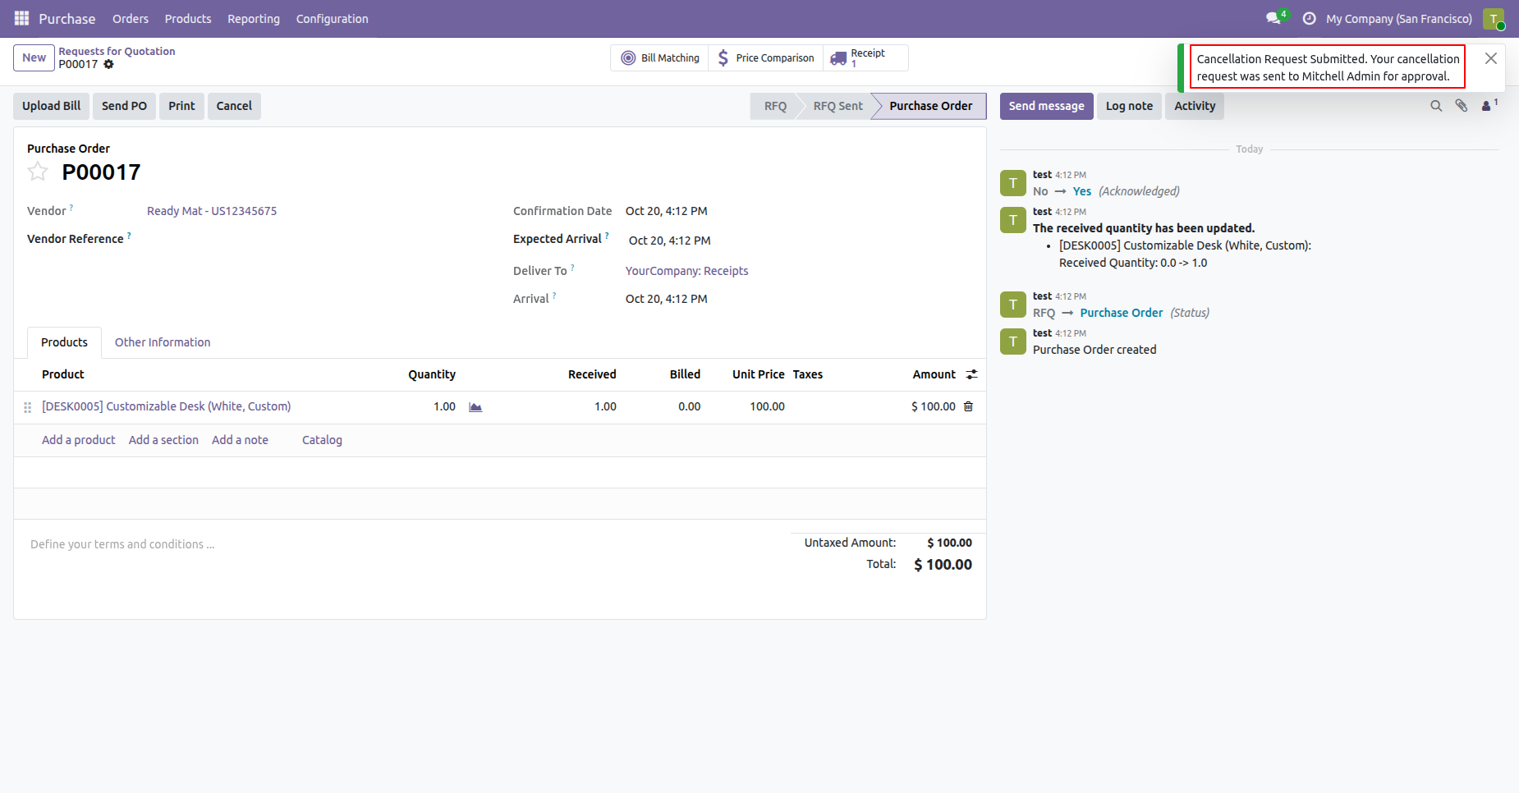
Task: Open the Reporting menu
Action: point(254,19)
